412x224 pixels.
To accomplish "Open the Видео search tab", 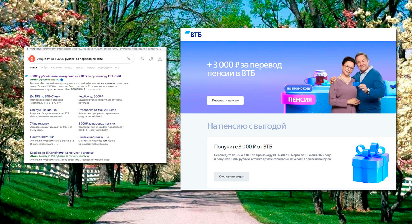I will 69,67.
